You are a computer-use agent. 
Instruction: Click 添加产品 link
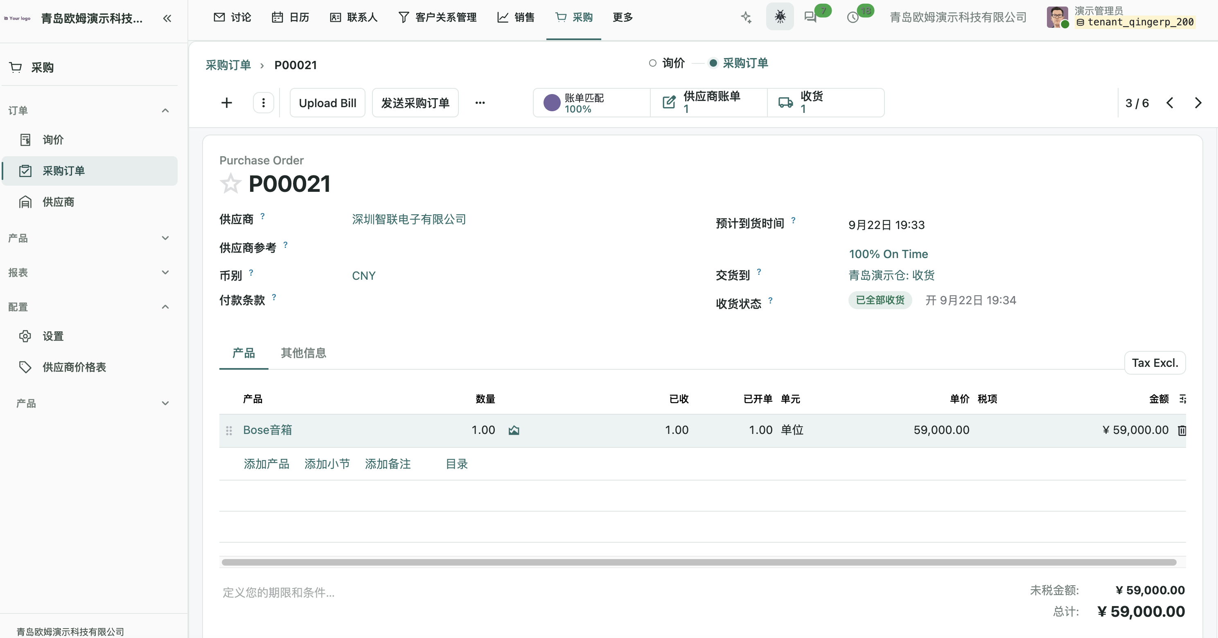click(266, 464)
